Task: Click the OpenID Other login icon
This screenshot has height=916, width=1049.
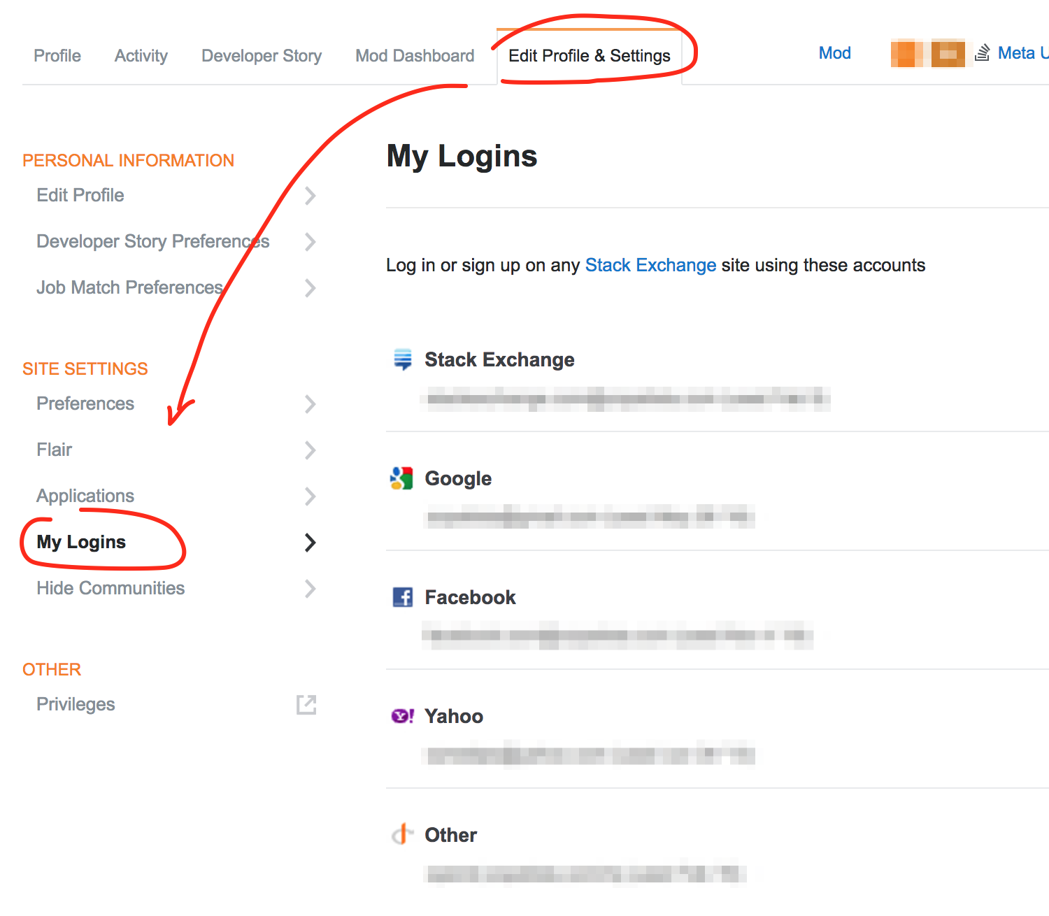Action: 402,834
